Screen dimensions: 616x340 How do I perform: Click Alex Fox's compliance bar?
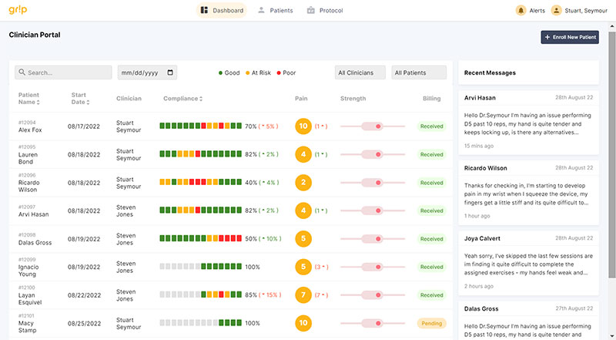200,126
